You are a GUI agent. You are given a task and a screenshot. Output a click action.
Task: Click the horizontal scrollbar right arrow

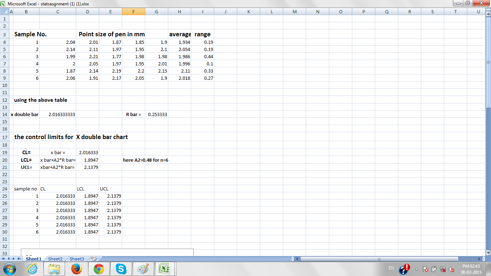pyautogui.click(x=479, y=259)
